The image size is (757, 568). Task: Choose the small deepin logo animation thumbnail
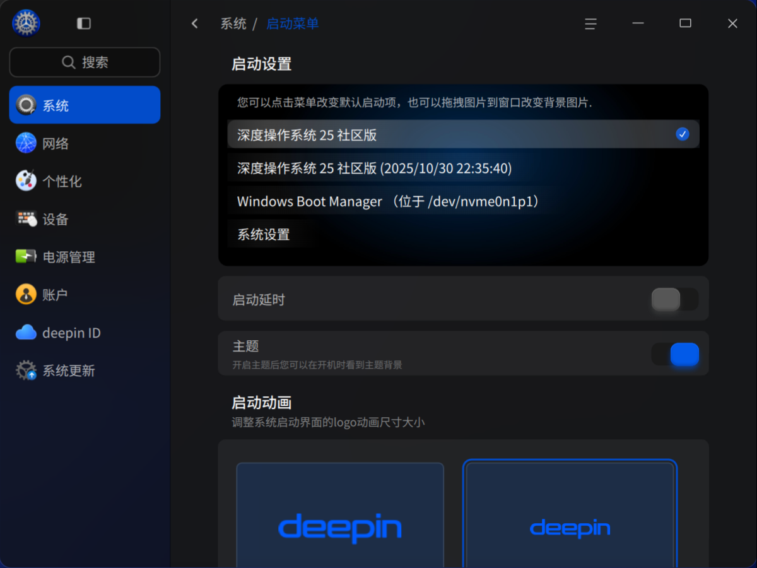[x=570, y=515]
